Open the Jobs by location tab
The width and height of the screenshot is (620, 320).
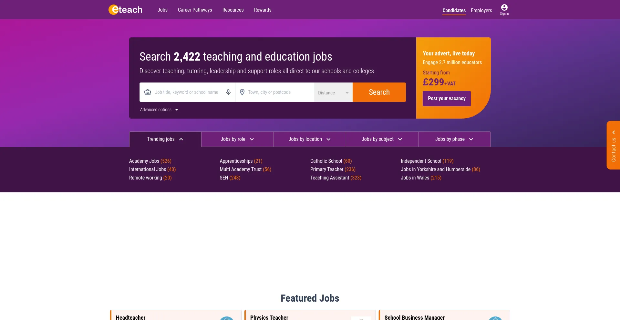(x=310, y=139)
